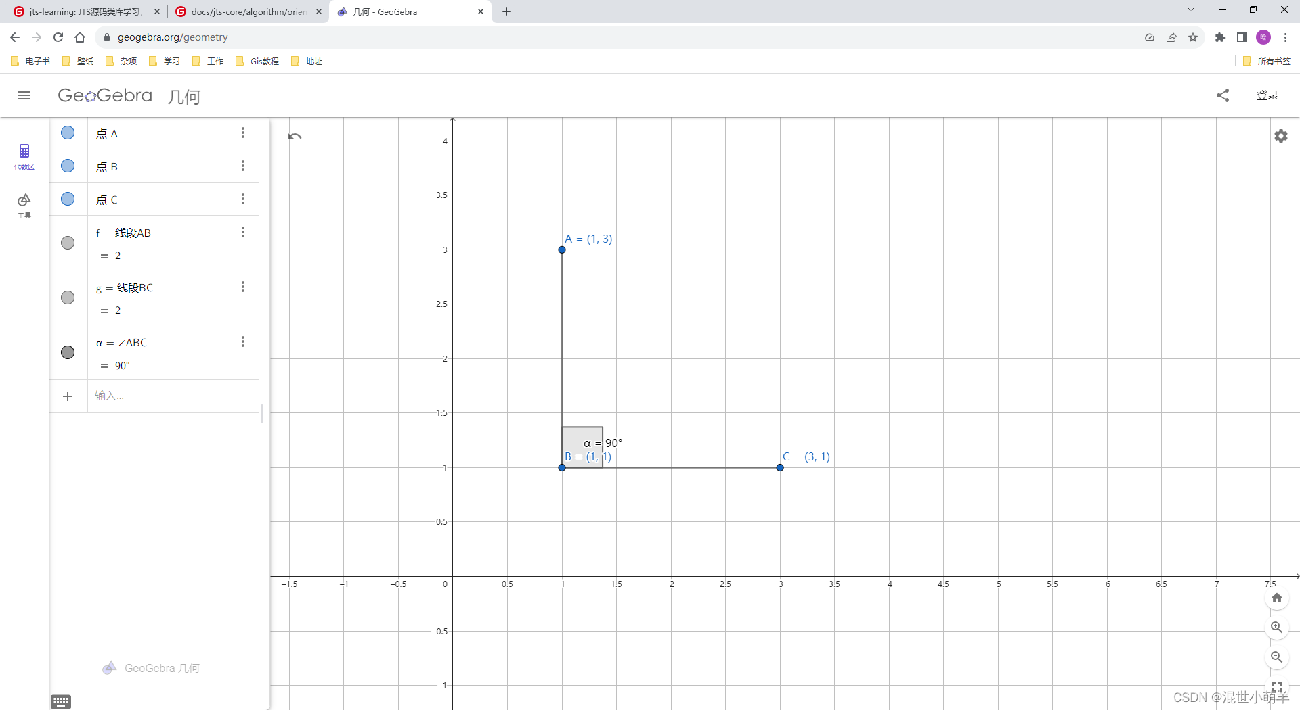Click the share icon in header
Screen dimensions: 1300x710
[x=1223, y=95]
